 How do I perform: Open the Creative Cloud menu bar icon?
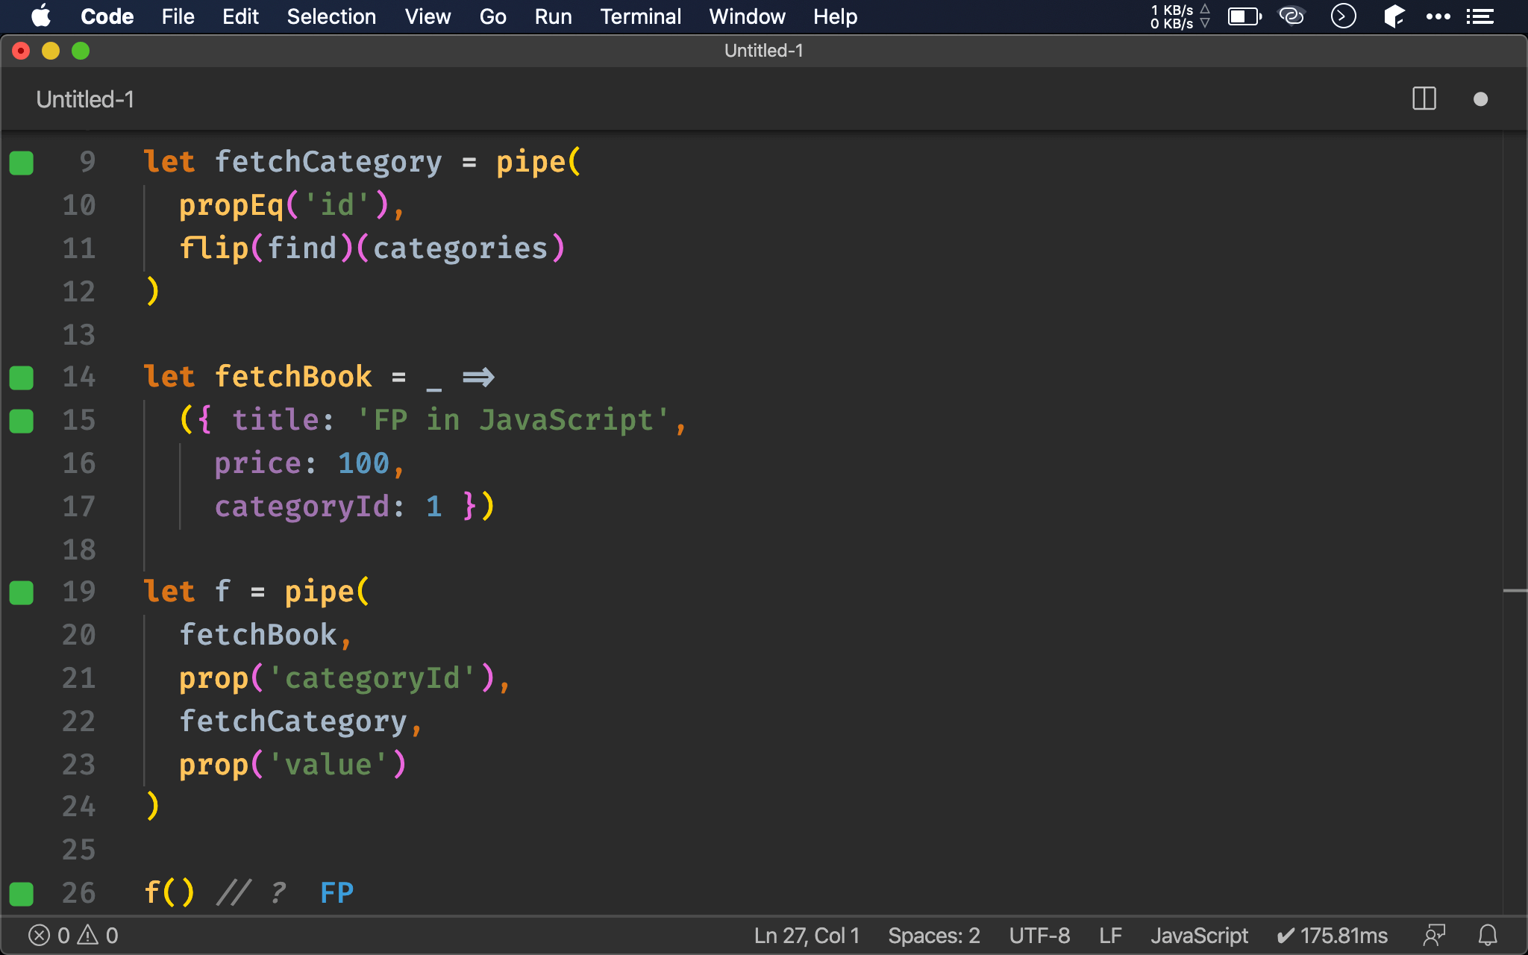(1291, 16)
